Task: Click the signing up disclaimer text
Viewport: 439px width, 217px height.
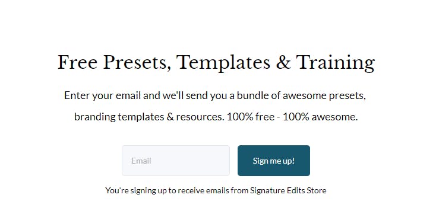Action: coord(216,190)
